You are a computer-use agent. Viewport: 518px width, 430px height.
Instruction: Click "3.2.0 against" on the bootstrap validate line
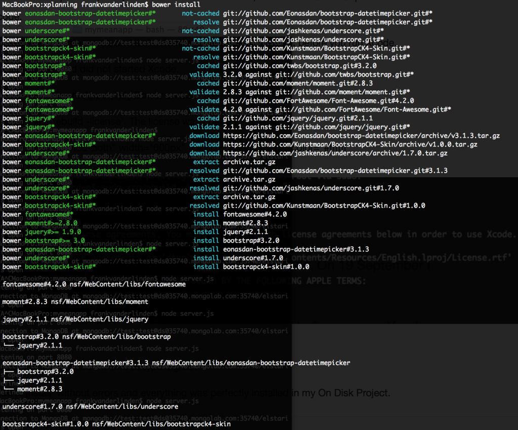coord(247,75)
